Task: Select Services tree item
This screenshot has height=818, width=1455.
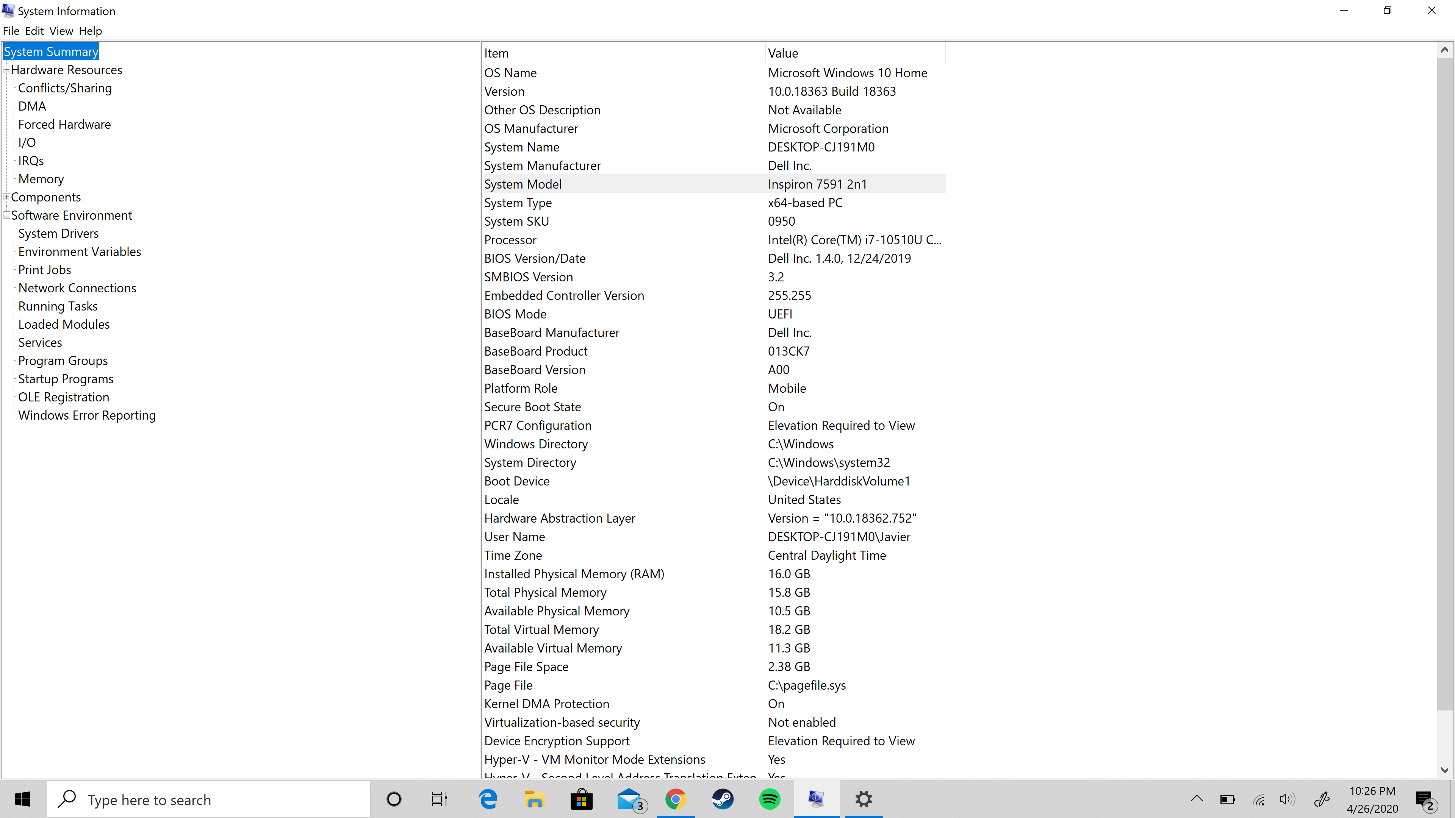Action: [x=40, y=343]
